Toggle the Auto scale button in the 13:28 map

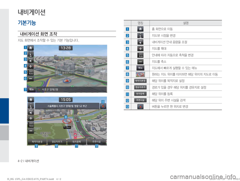[30, 72]
